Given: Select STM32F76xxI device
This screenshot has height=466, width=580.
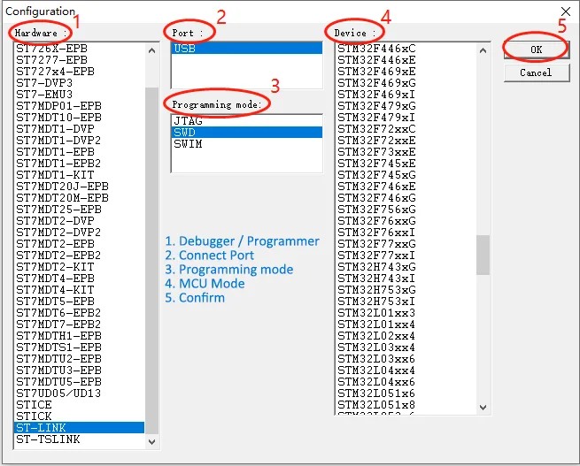Looking at the screenshot, I should pyautogui.click(x=406, y=233).
